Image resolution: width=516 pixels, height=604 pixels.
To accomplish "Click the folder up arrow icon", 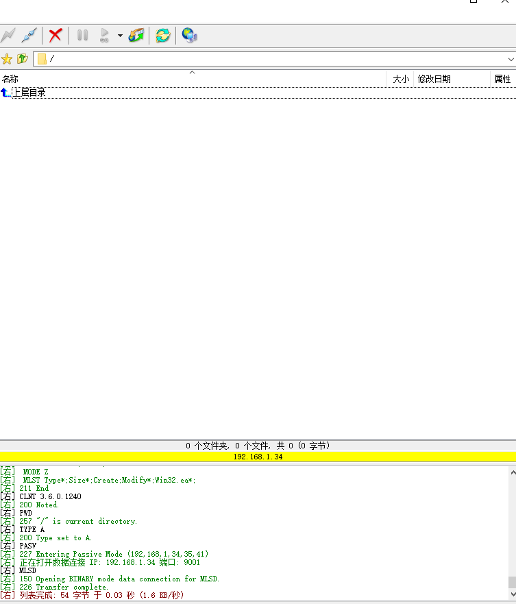I will pos(23,59).
